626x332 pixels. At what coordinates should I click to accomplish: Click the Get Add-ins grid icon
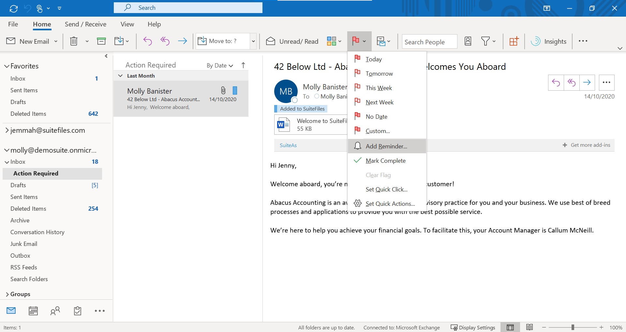(x=514, y=41)
